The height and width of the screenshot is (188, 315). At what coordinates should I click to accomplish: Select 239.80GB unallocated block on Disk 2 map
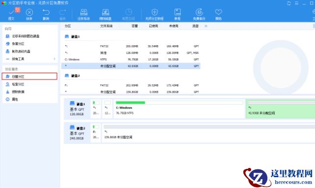pos(209,133)
